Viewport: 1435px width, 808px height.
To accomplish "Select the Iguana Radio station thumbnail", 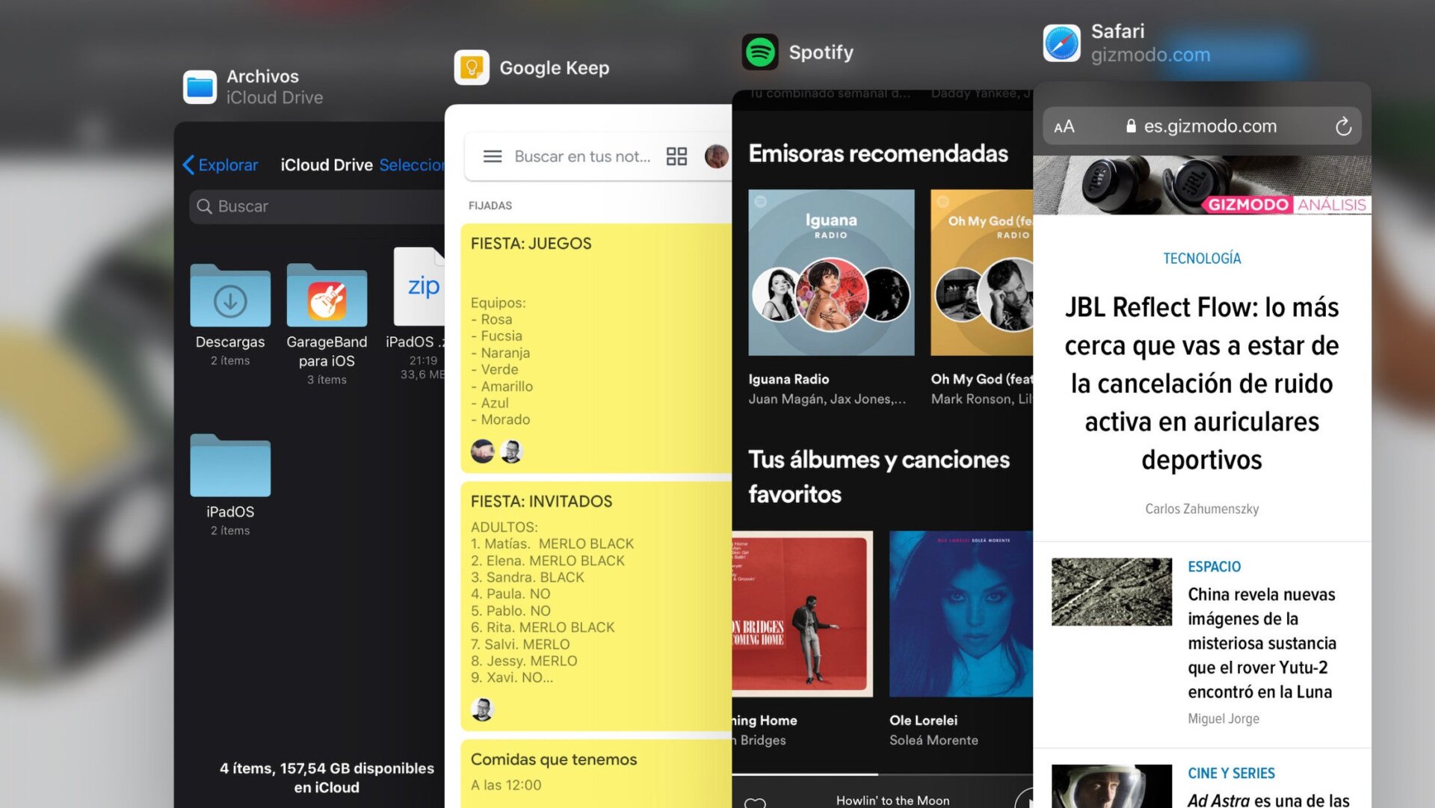I will [x=831, y=273].
